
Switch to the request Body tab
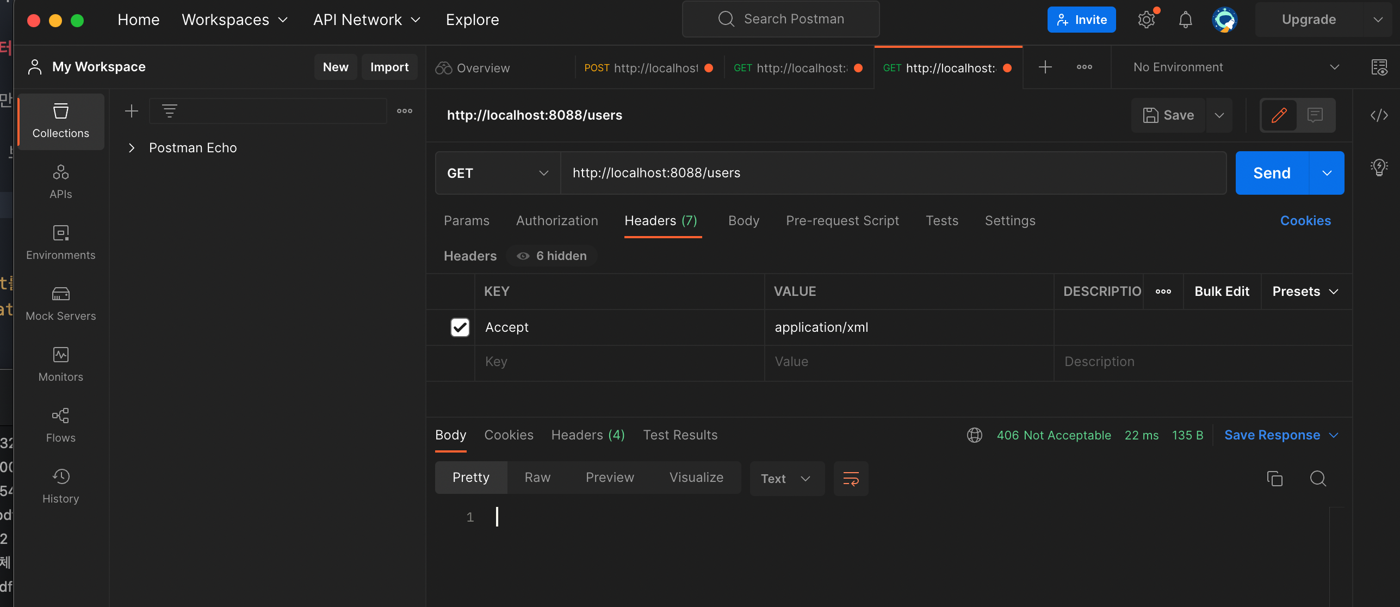coord(744,221)
